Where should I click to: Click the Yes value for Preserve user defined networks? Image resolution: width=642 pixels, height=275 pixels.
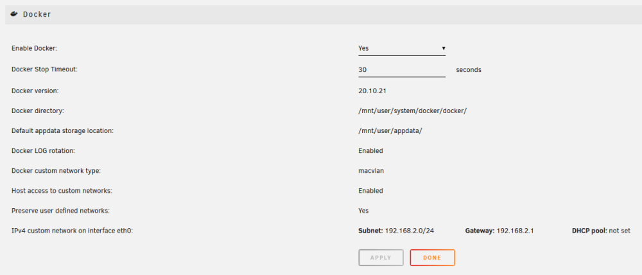[363, 211]
